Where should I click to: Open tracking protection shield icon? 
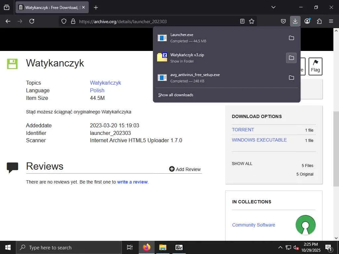[x=64, y=21]
